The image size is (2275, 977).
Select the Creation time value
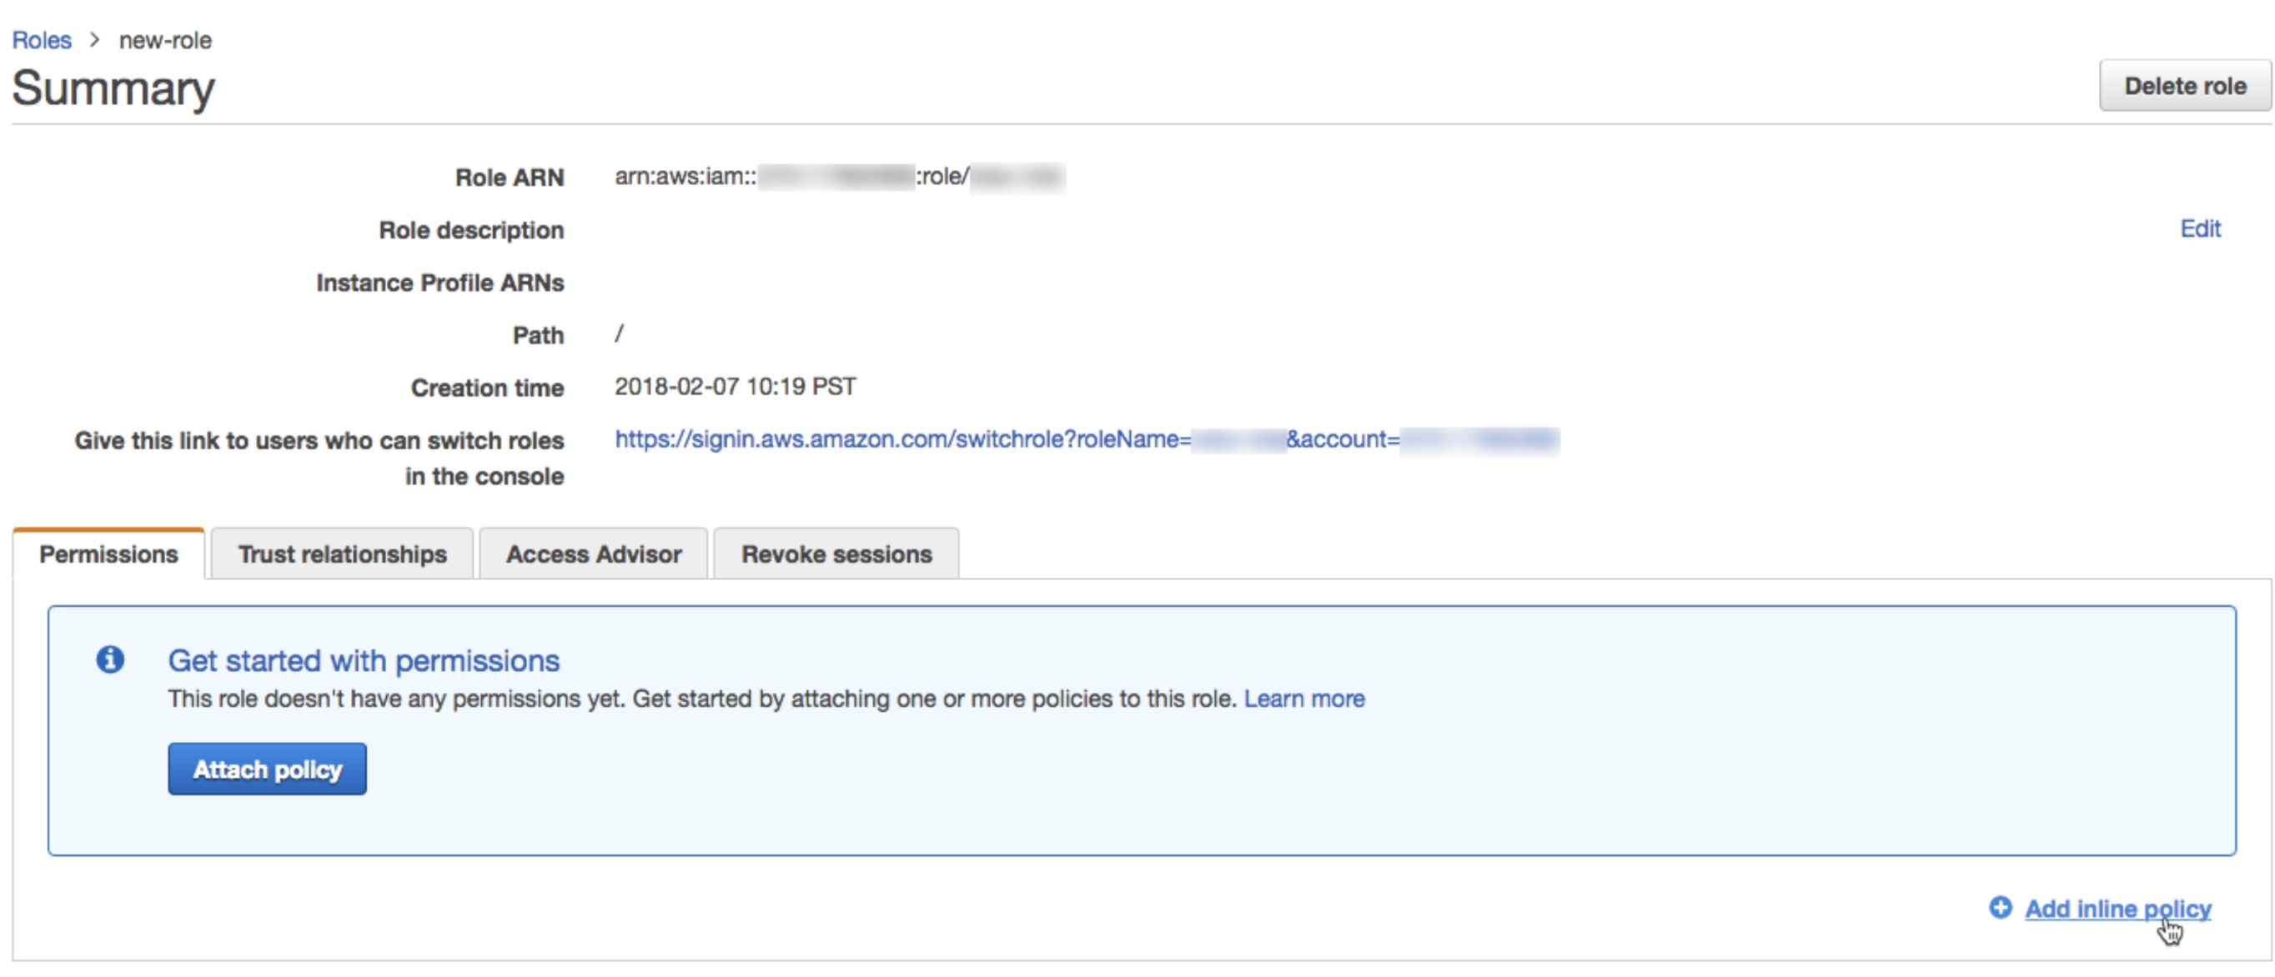pyautogui.click(x=735, y=386)
